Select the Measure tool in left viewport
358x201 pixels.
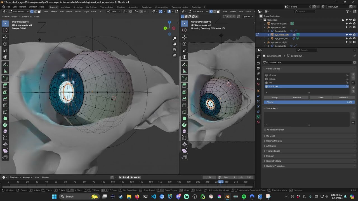(x=5, y=71)
